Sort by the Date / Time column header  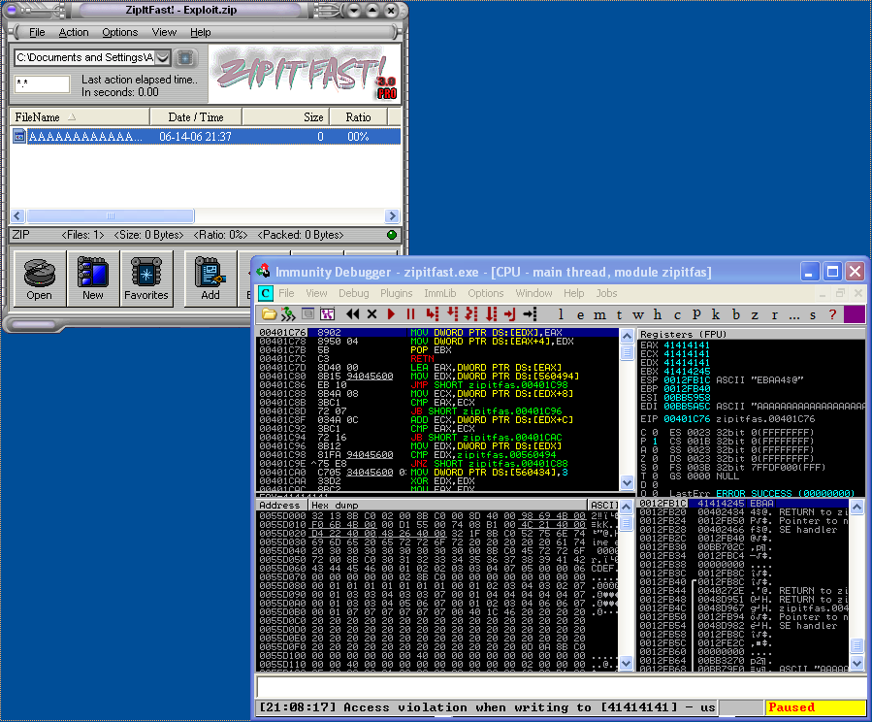[x=196, y=117]
